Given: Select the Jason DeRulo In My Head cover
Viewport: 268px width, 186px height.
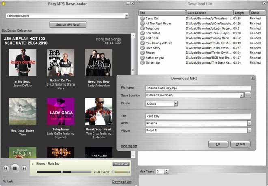Looking at the screenshot, I should tap(23, 62).
